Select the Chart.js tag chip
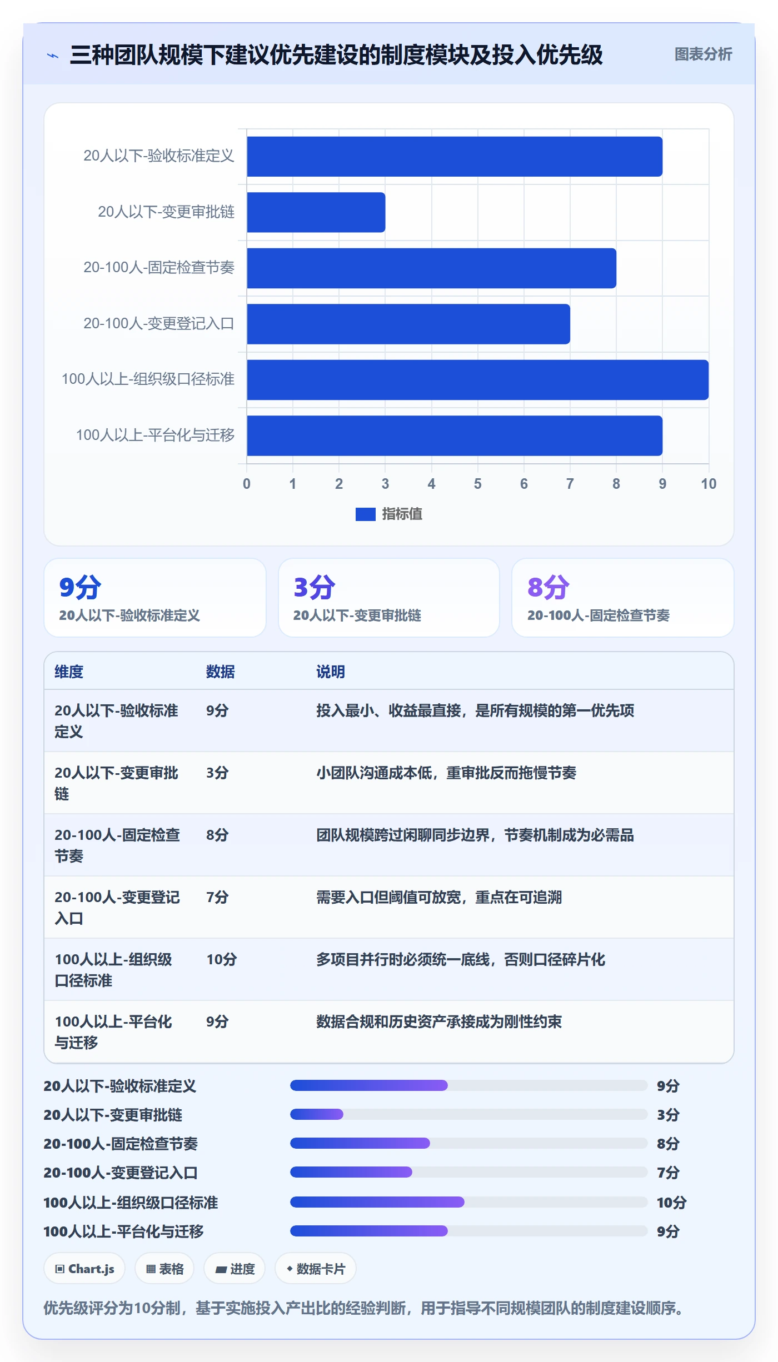Screen dimensions: 778x1362 (84, 1269)
